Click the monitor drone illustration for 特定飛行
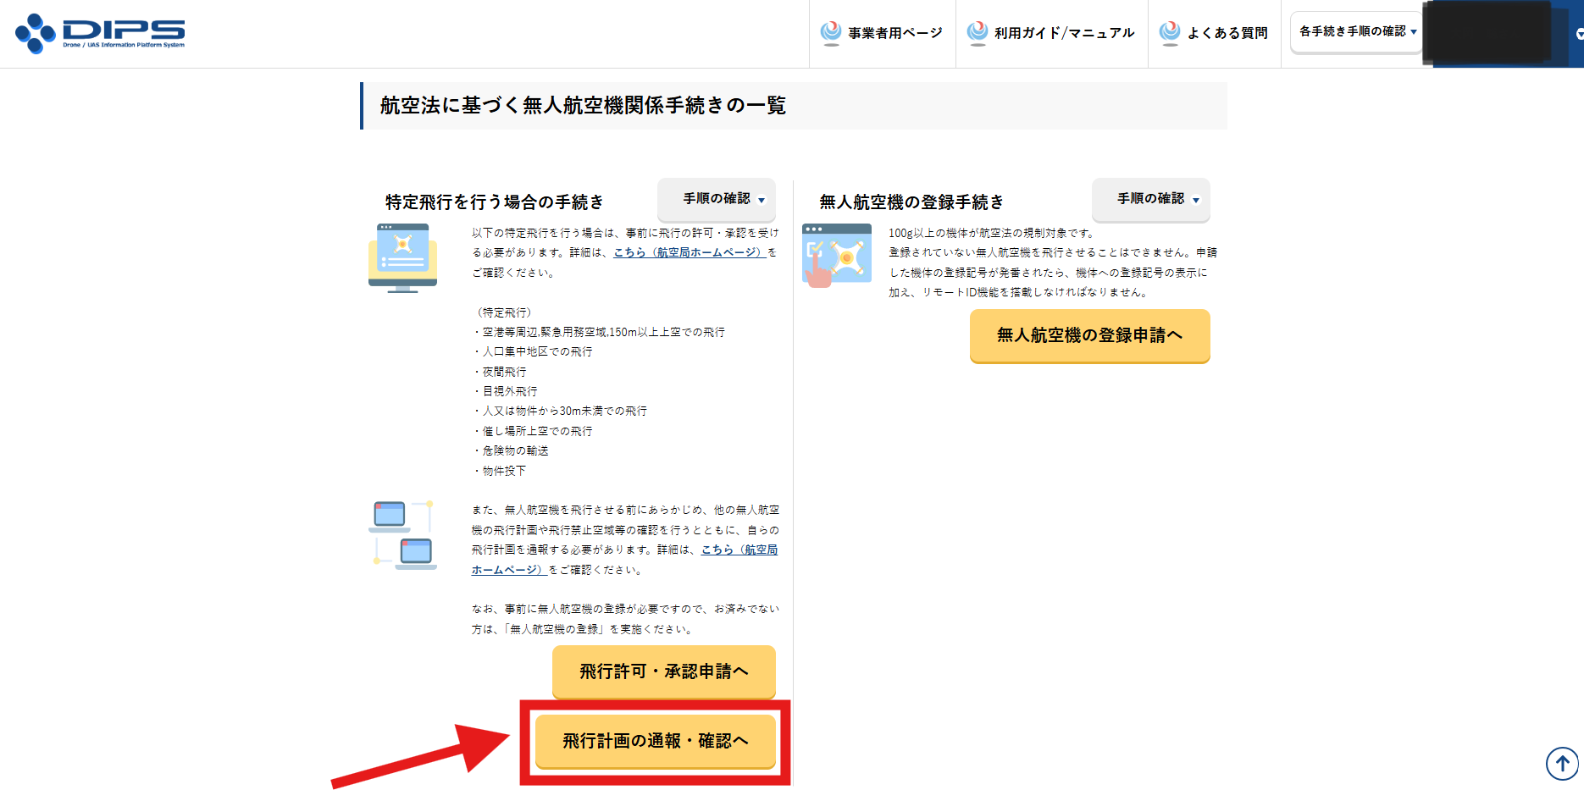This screenshot has height=790, width=1584. tap(402, 257)
